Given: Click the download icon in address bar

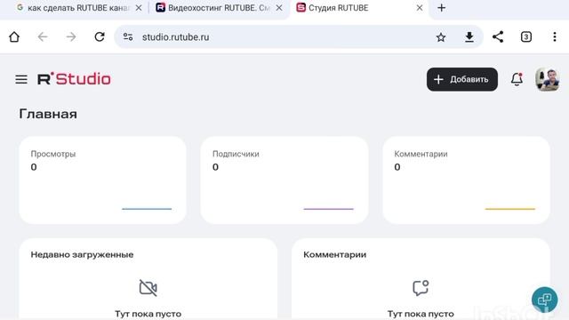Looking at the screenshot, I should [x=469, y=37].
